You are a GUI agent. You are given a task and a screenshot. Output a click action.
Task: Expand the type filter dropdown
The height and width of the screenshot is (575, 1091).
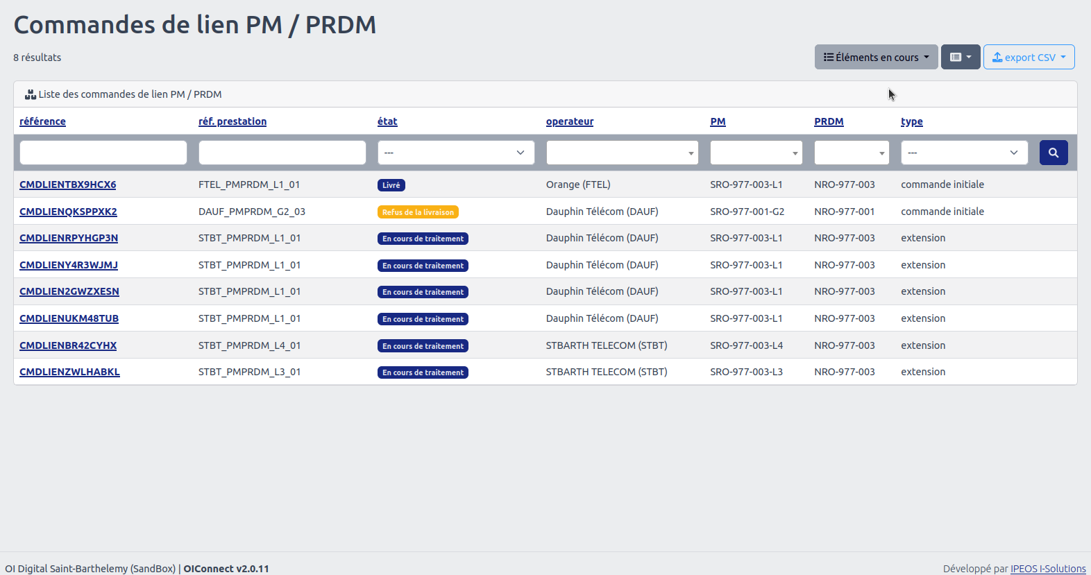[963, 153]
